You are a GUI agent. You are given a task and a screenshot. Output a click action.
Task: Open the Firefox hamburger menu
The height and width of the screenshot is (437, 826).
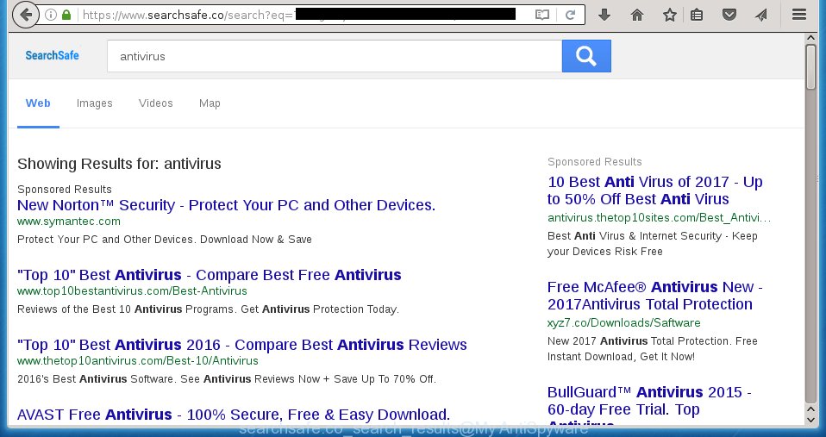click(799, 15)
